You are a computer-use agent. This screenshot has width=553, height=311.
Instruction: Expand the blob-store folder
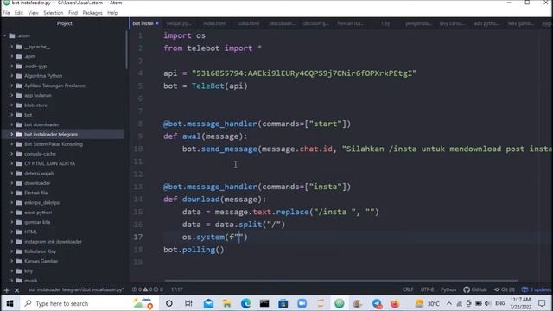coord(11,105)
